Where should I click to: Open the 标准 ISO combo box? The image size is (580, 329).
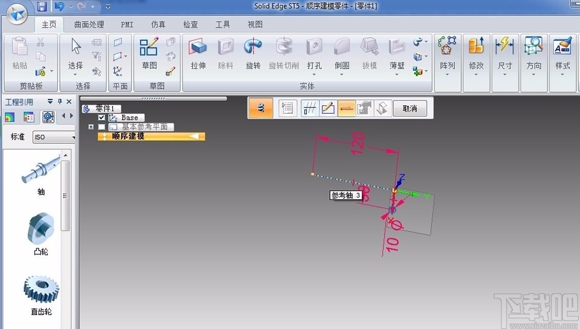[x=54, y=137]
